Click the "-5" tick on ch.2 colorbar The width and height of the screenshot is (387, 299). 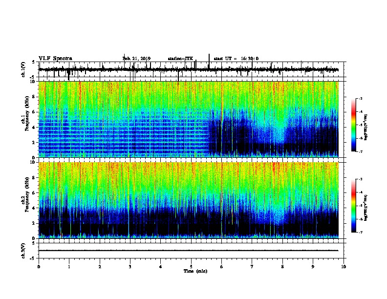(x=360, y=206)
